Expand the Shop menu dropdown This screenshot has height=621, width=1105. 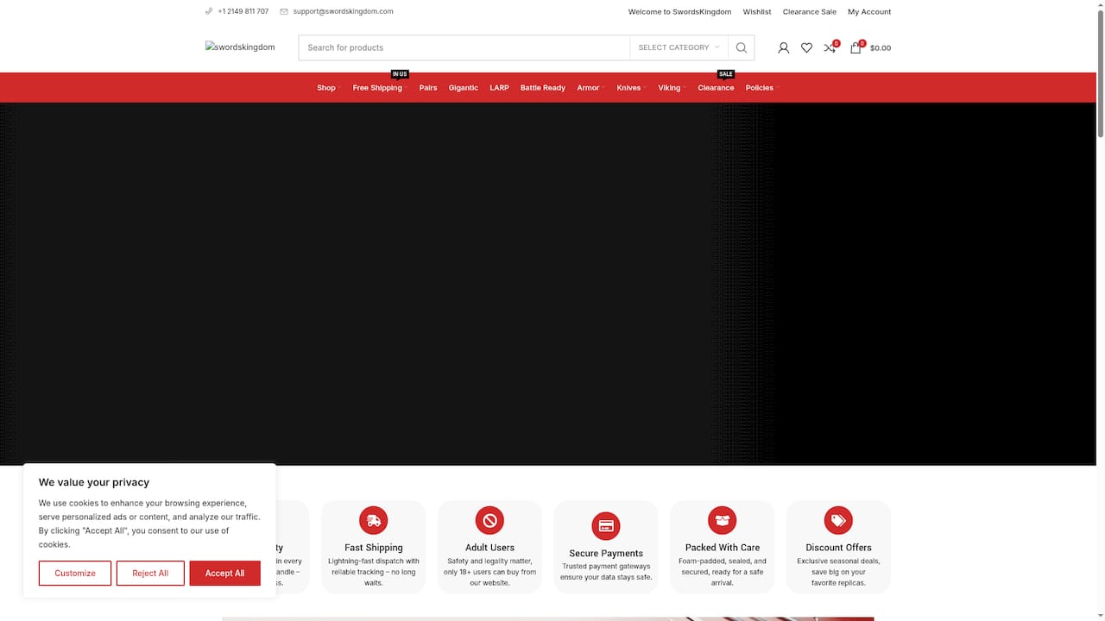[326, 88]
